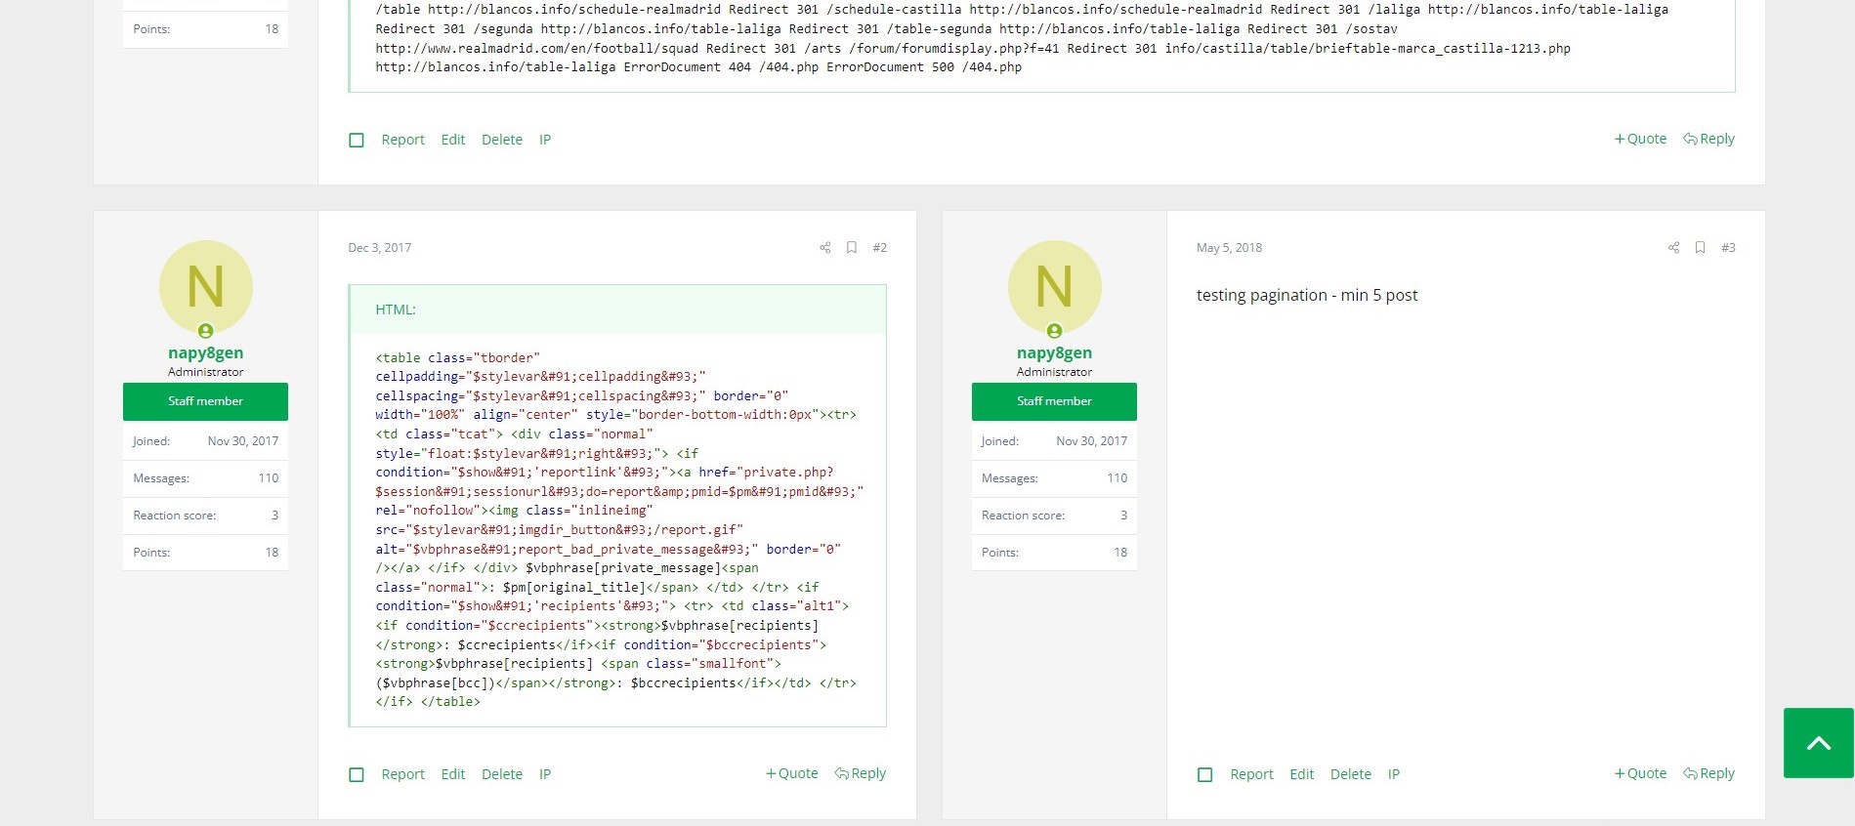
Task: Select checkbox for post #2
Action: click(x=357, y=775)
